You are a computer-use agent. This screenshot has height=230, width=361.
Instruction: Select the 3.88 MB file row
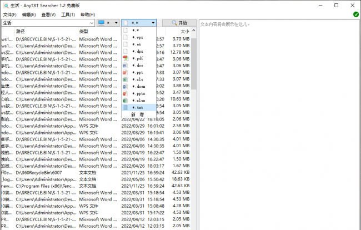pyautogui.click(x=96, y=86)
